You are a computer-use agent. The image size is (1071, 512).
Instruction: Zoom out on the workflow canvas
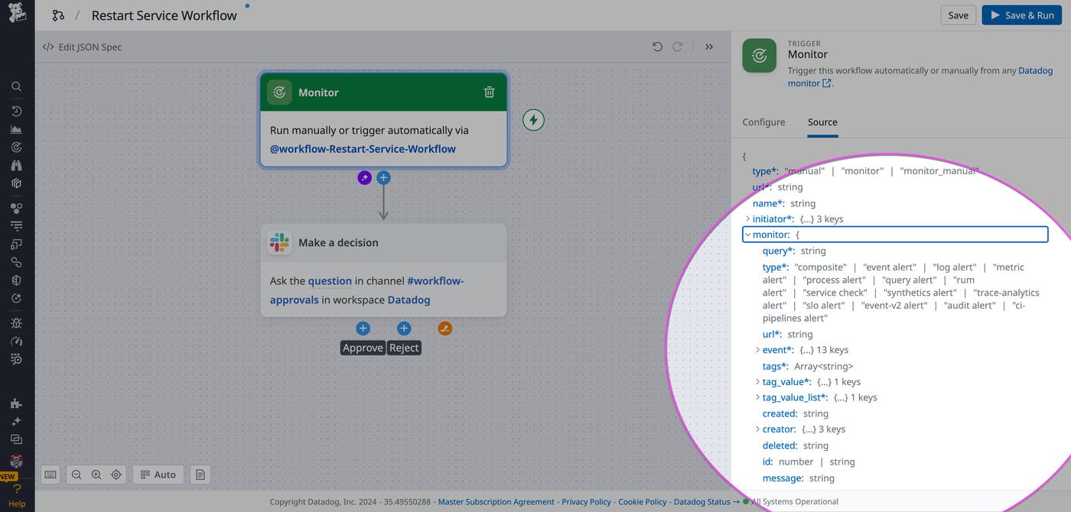(x=76, y=475)
